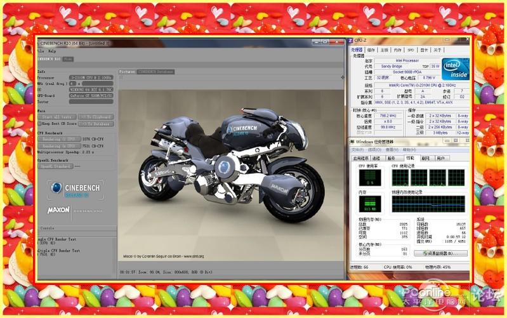Switch to the View tab beside CINEBENCH R10
The height and width of the screenshot is (318, 507).
click(67, 59)
